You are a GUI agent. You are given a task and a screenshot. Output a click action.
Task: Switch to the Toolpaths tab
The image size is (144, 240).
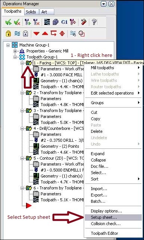pyautogui.click(x=13, y=11)
